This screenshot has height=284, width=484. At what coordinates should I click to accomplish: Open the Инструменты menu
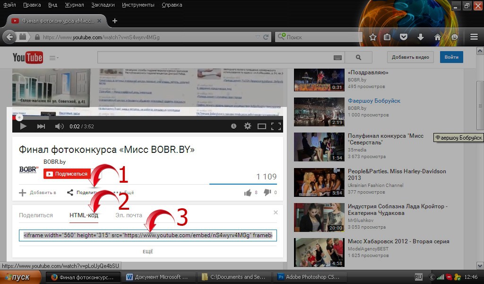pyautogui.click(x=138, y=5)
